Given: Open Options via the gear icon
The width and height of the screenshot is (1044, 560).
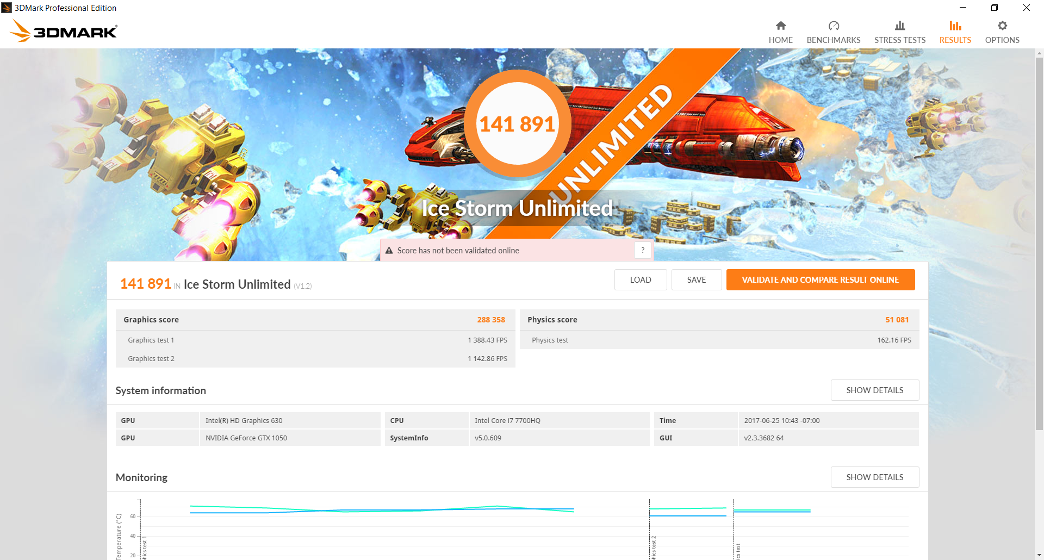Looking at the screenshot, I should 1002,26.
